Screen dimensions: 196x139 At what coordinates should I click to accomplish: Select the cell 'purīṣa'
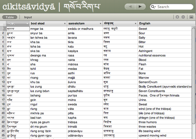(85, 95)
